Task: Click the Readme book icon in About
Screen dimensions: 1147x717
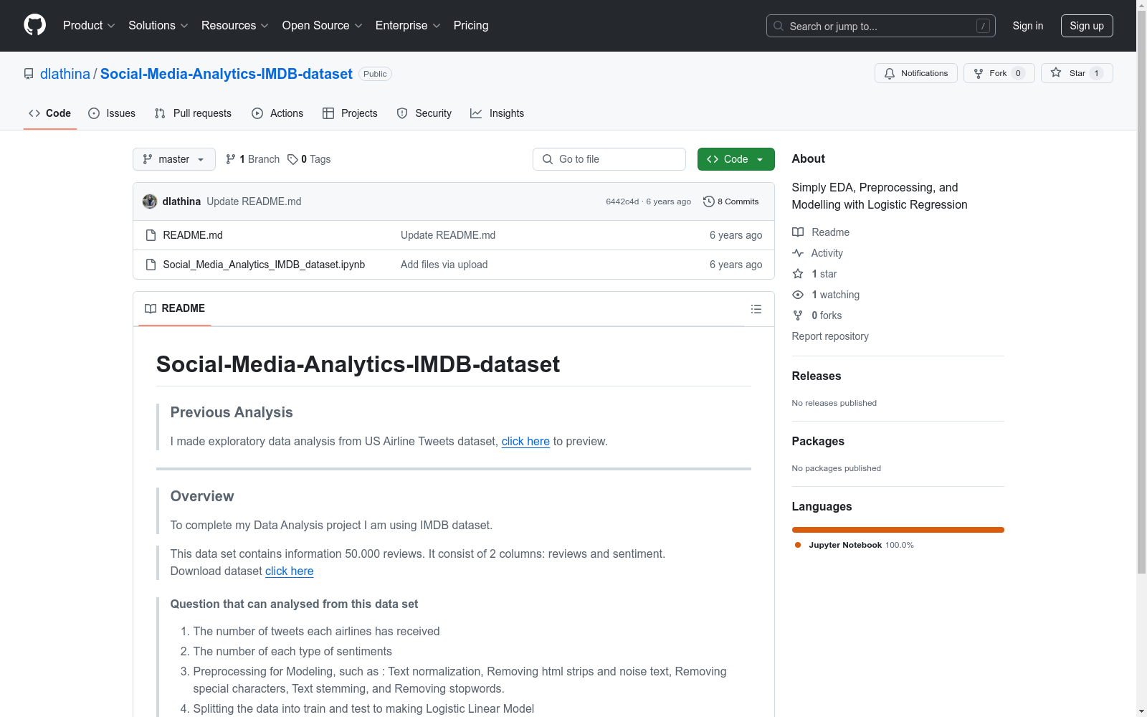Action: tap(798, 232)
